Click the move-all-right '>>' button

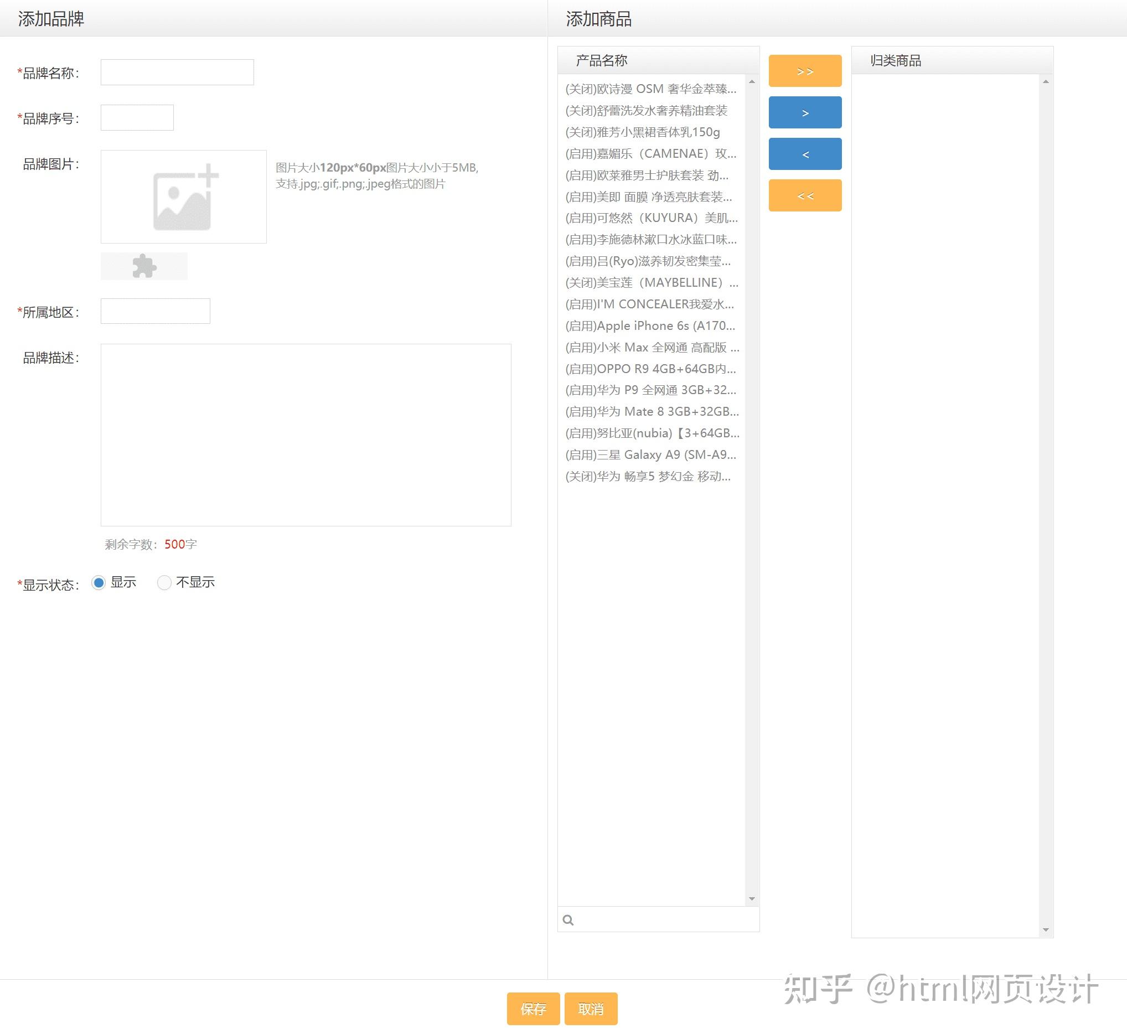click(x=805, y=71)
